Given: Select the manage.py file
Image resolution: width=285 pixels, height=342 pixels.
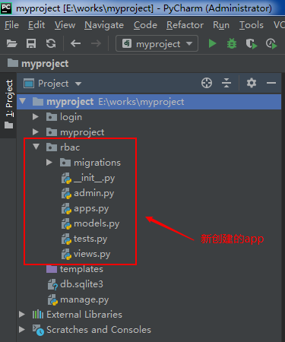Looking at the screenshot, I should (x=78, y=299).
